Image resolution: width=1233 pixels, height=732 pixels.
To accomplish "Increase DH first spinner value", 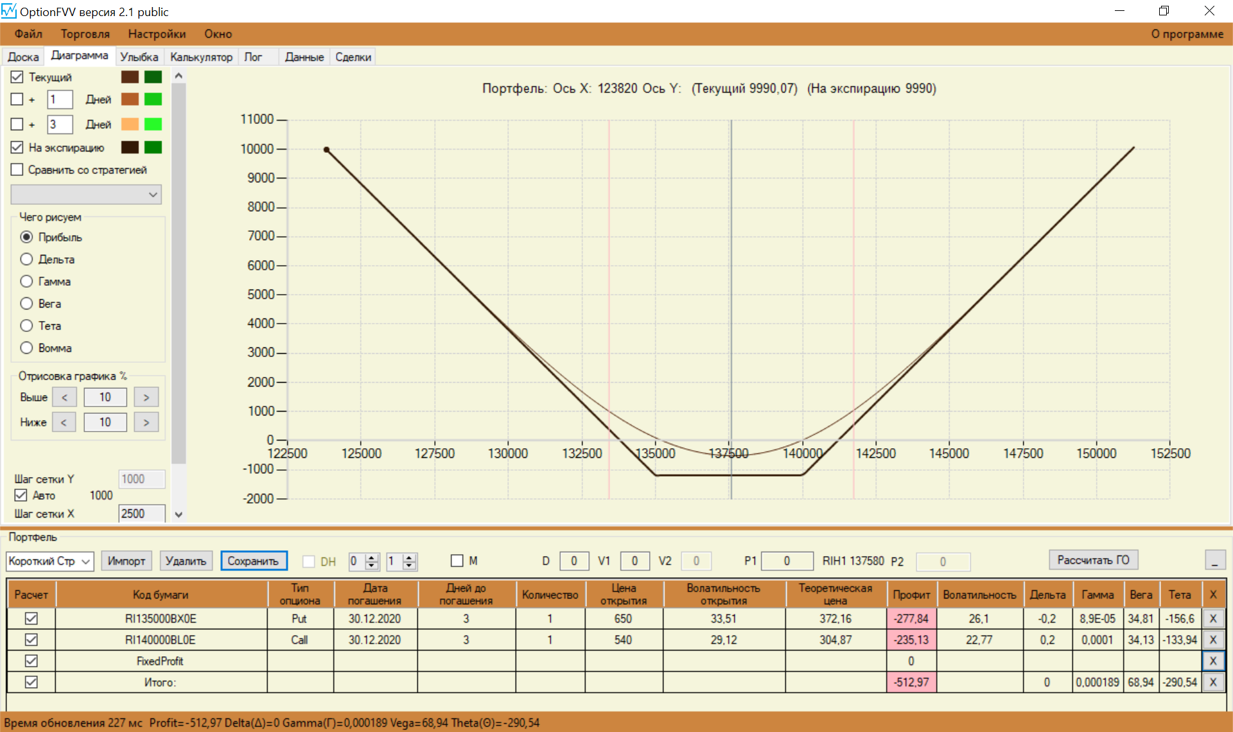I will (372, 557).
